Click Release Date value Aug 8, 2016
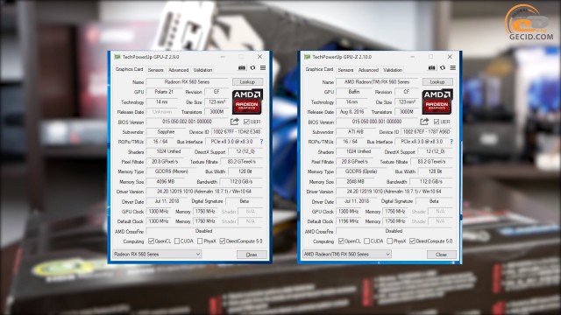Viewport: 561px width, 315px height. coord(352,112)
